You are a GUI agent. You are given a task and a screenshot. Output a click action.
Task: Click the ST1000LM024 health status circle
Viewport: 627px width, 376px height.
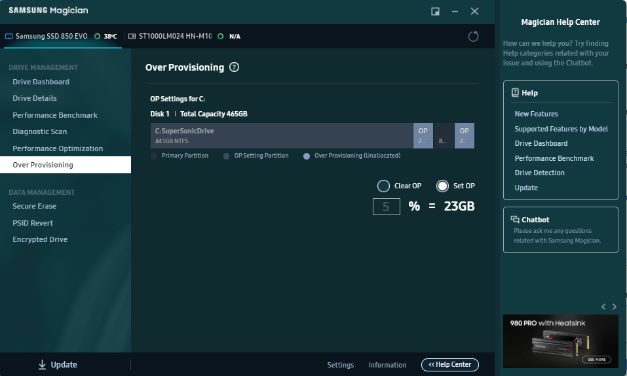point(220,37)
